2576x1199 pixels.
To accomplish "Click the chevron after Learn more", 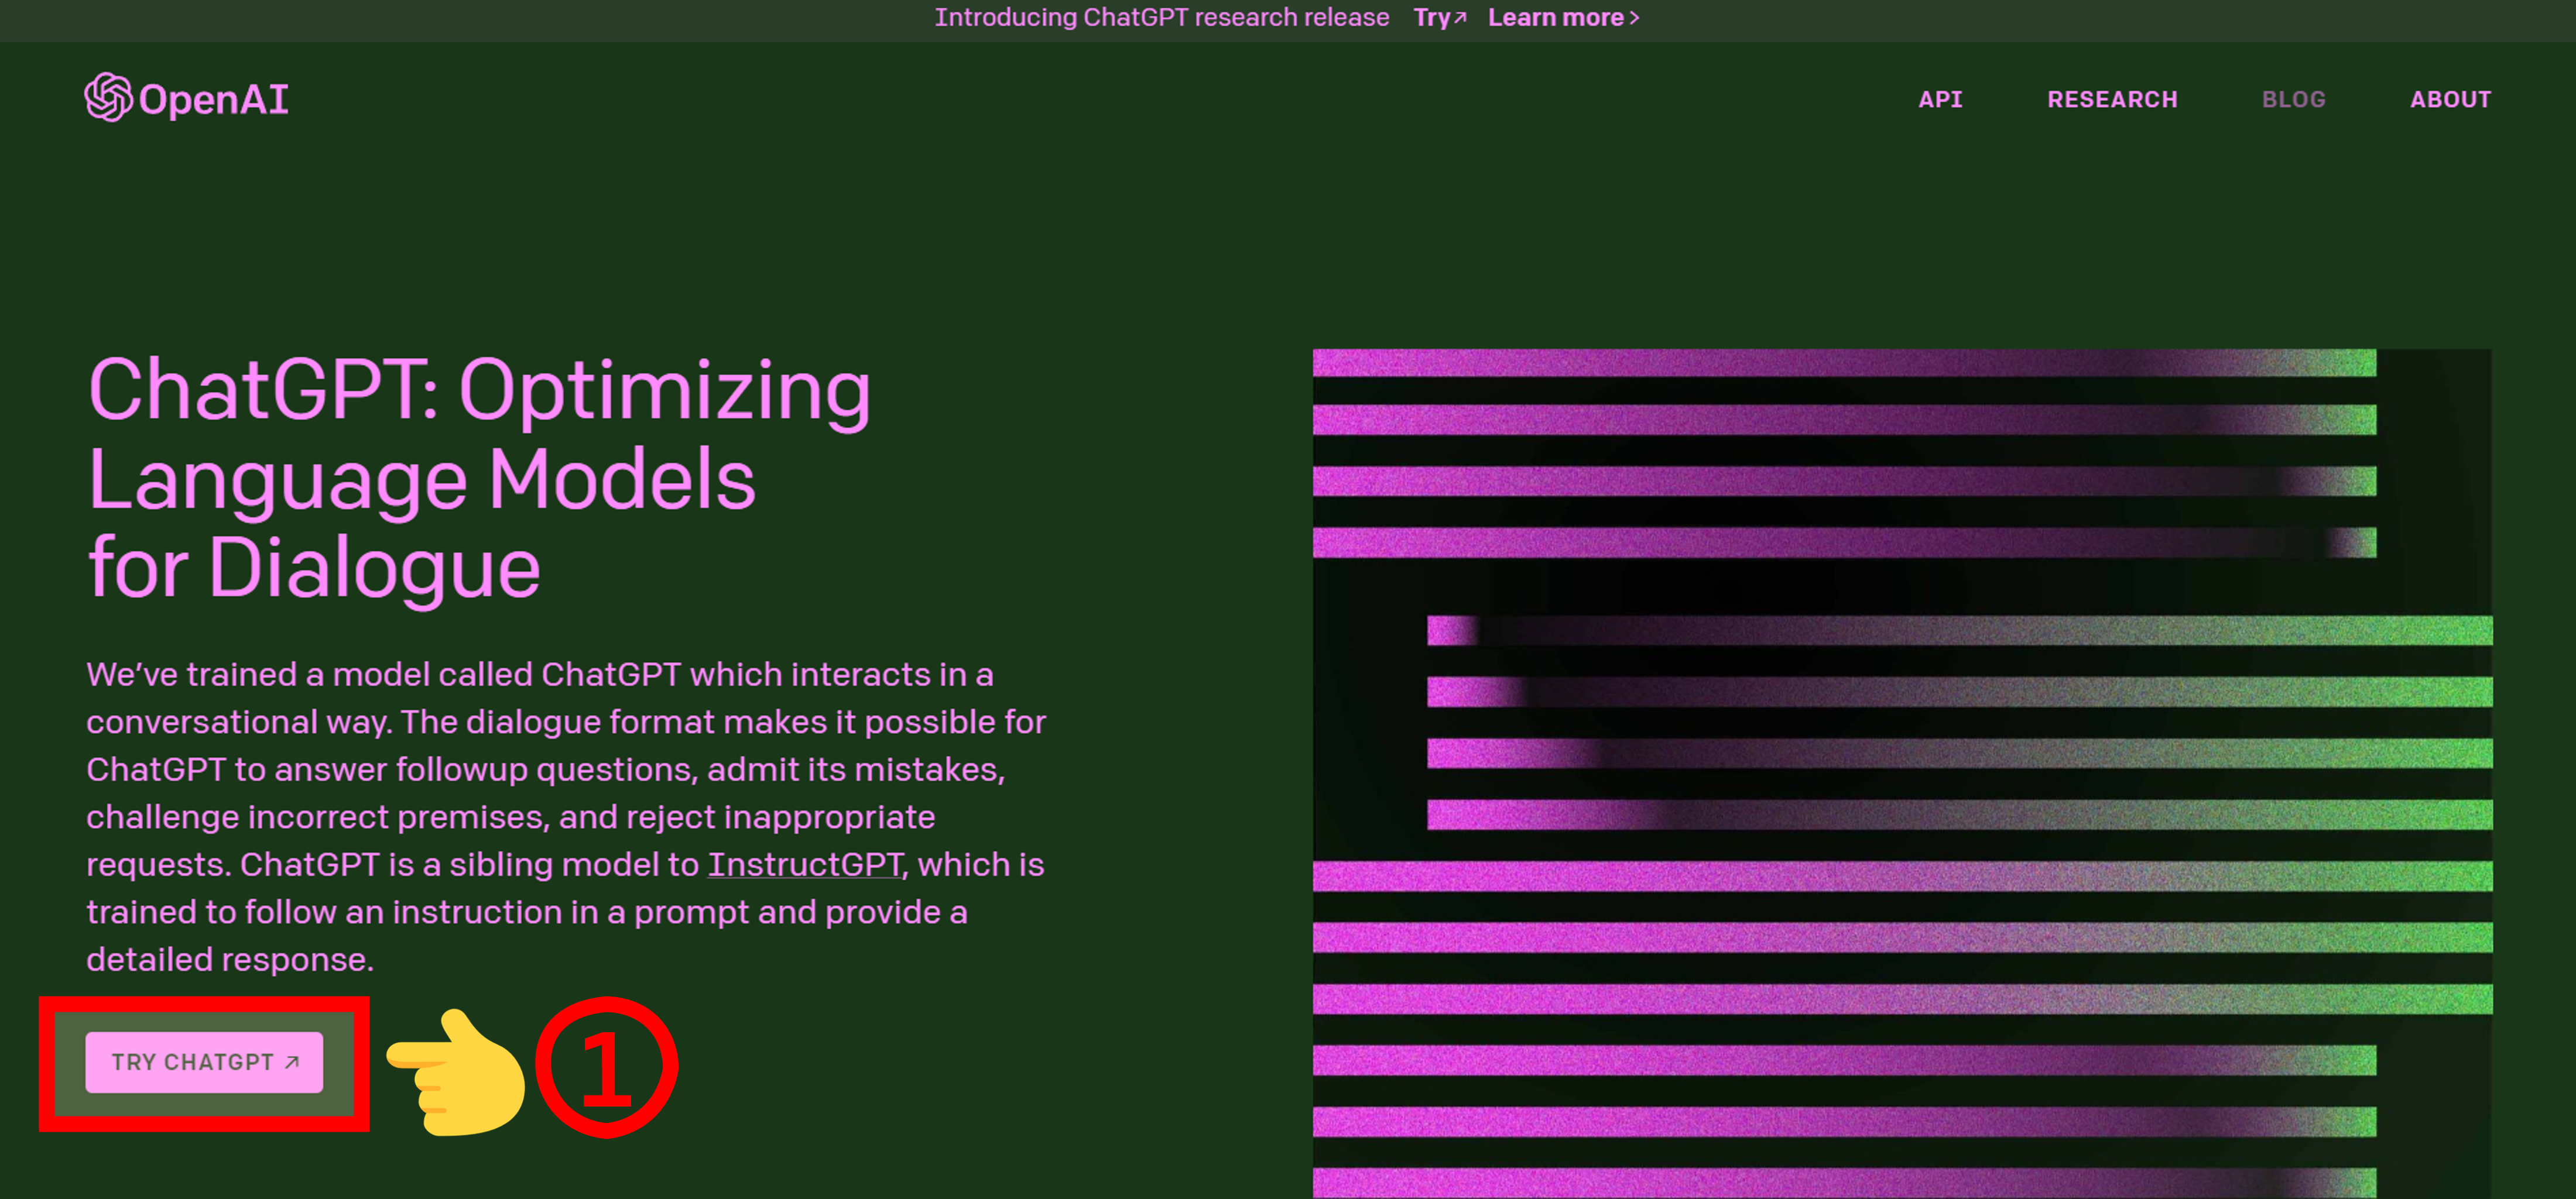I will point(1634,18).
